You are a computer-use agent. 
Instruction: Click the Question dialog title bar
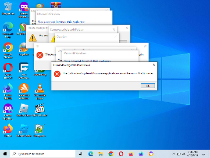[x=87, y=36]
